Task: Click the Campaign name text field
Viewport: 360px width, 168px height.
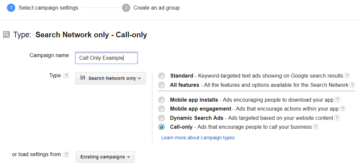Action: pos(106,58)
